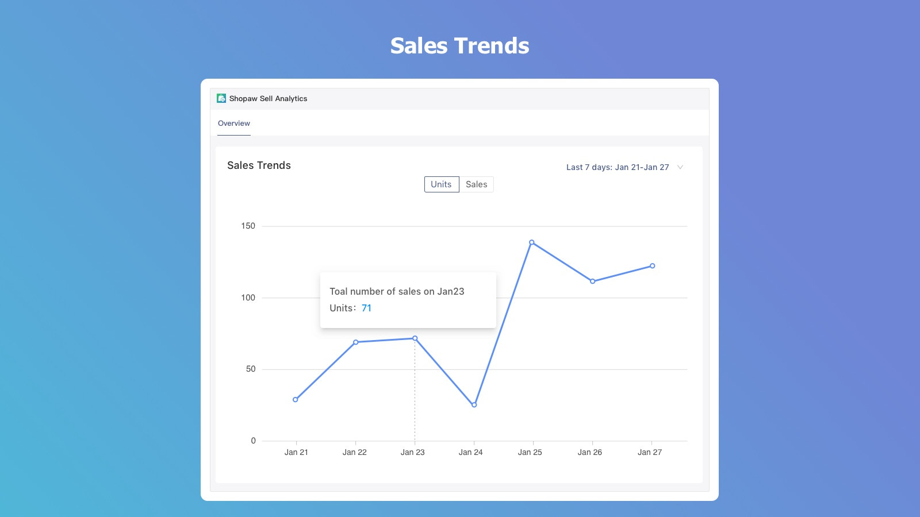
Task: Click the Shopaw Sell Analytics title text
Action: pos(268,98)
